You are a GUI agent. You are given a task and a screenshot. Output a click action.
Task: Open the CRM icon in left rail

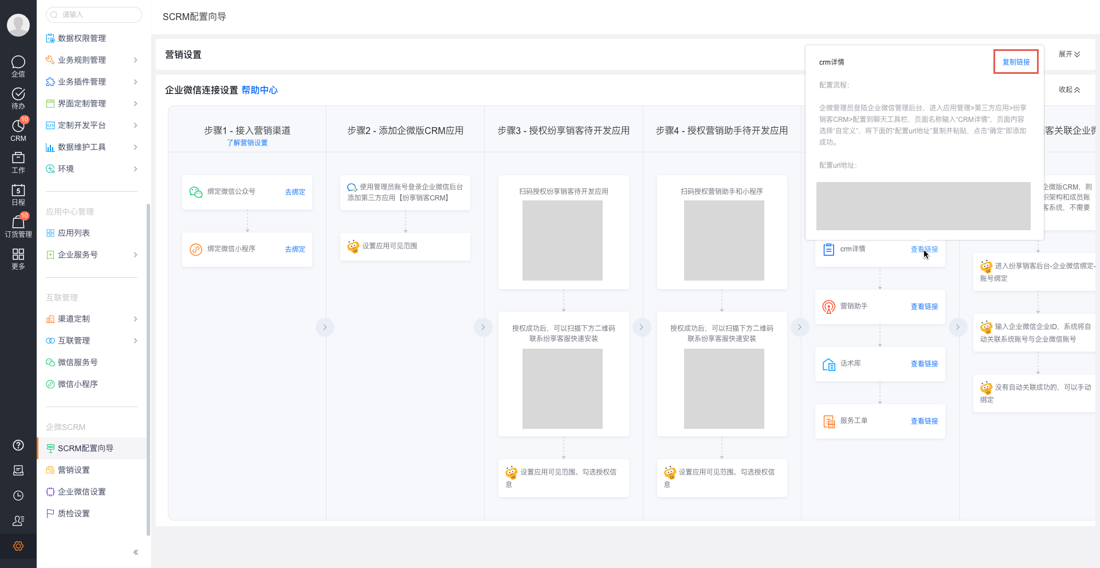[18, 130]
